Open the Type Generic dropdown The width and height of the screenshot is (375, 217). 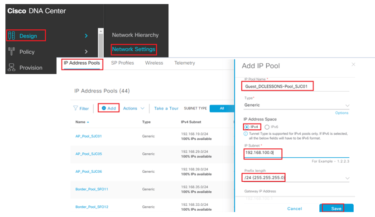tap(296, 105)
